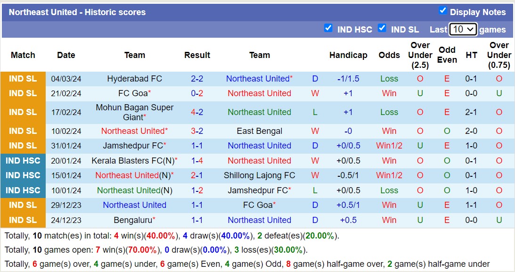Click the IND HSC badge on the 10/01/24 row
The height and width of the screenshot is (272, 515).
click(23, 190)
